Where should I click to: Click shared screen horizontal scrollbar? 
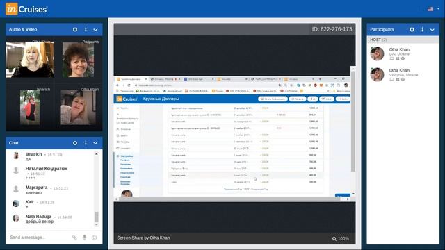229,199
